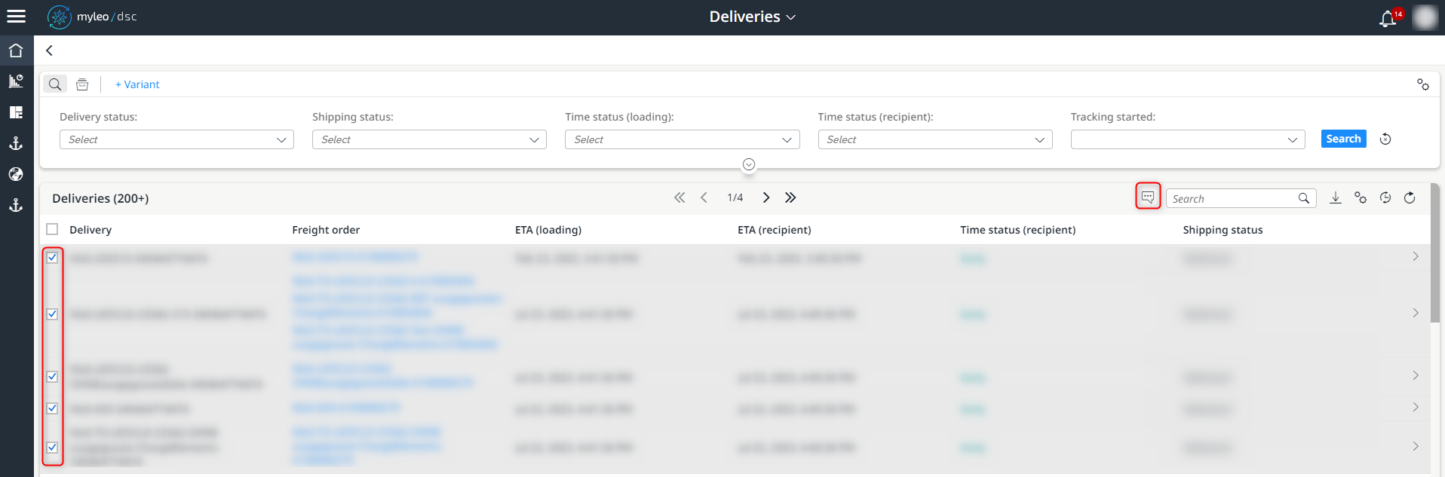Open details chevron of fourth row

coord(1416,407)
